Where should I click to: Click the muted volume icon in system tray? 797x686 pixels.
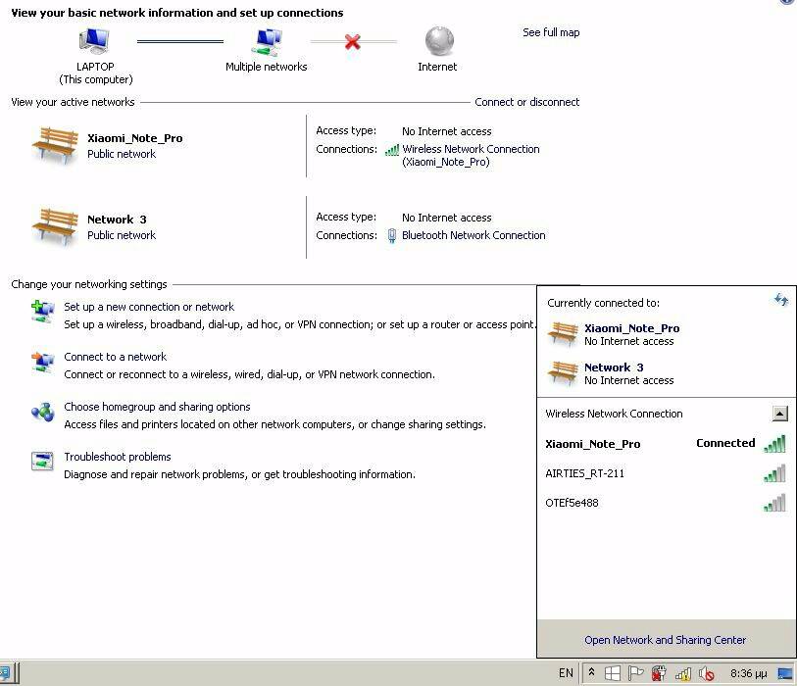pyautogui.click(x=706, y=673)
